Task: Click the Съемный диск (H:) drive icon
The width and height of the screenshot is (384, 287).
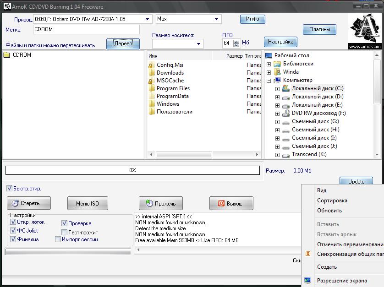Action: [286, 131]
